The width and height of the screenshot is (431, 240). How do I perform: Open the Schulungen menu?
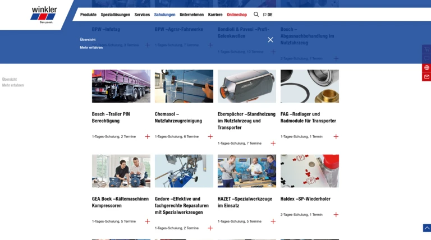pos(164,15)
